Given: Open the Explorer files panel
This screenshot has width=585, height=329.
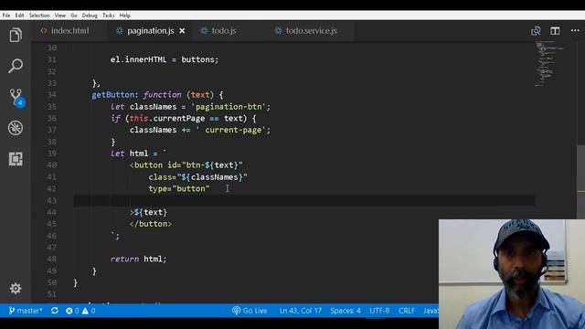Looking at the screenshot, I should pyautogui.click(x=16, y=35).
